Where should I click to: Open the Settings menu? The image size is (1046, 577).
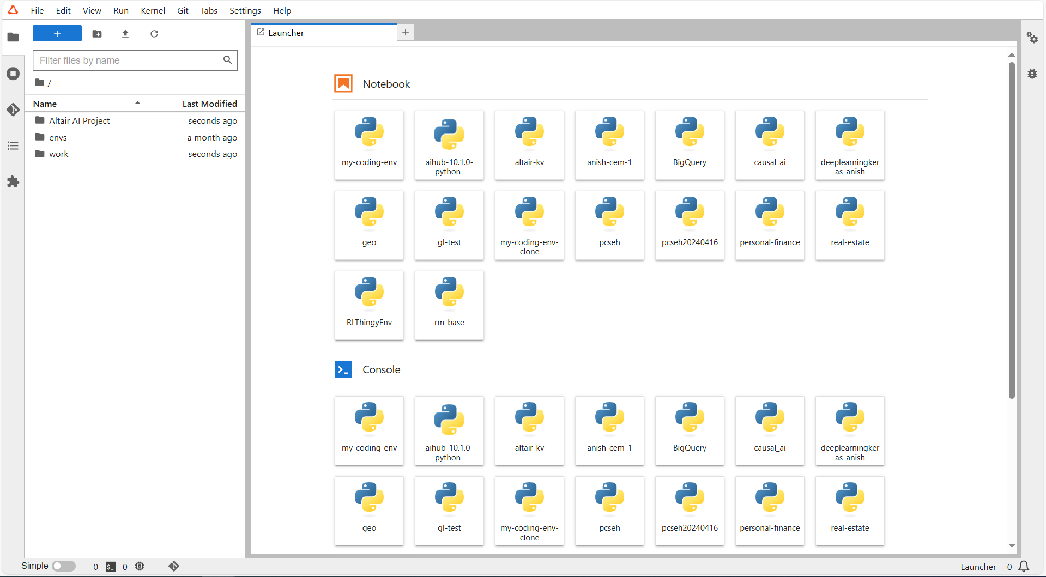point(245,10)
